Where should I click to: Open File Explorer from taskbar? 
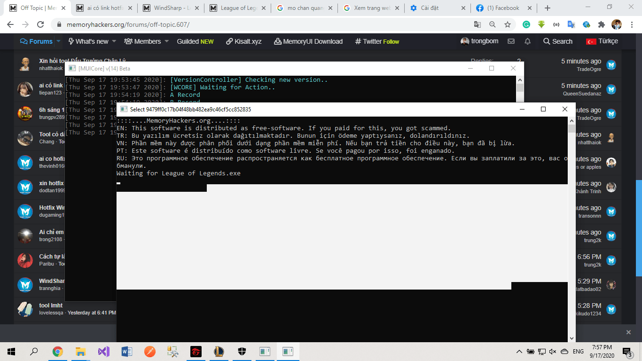click(x=81, y=351)
